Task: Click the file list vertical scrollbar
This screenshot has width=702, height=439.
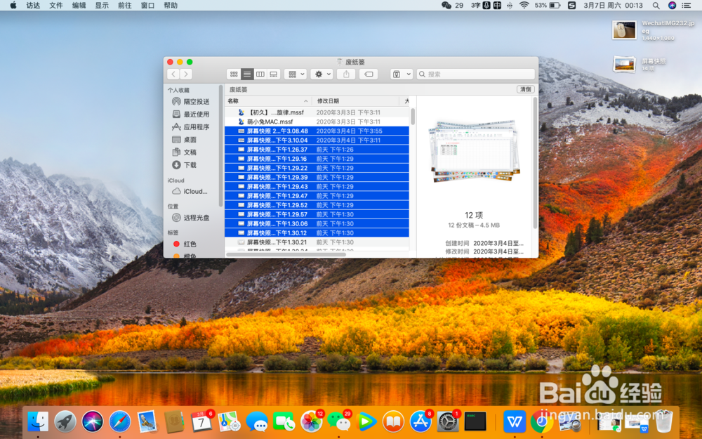Action: (412, 117)
